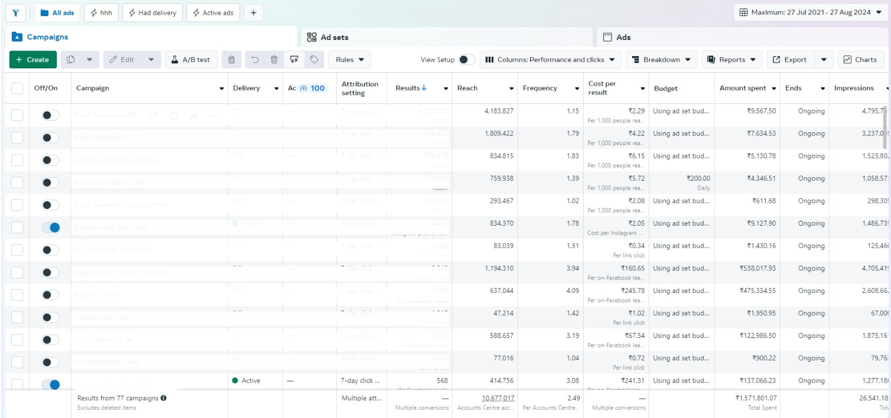Sort by the Amount spent column header
891x418 pixels.
tap(743, 88)
